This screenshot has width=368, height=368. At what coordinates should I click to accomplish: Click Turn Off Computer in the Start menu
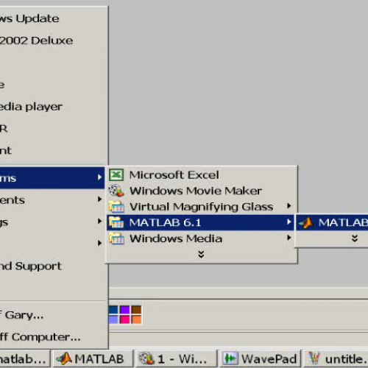click(x=53, y=337)
